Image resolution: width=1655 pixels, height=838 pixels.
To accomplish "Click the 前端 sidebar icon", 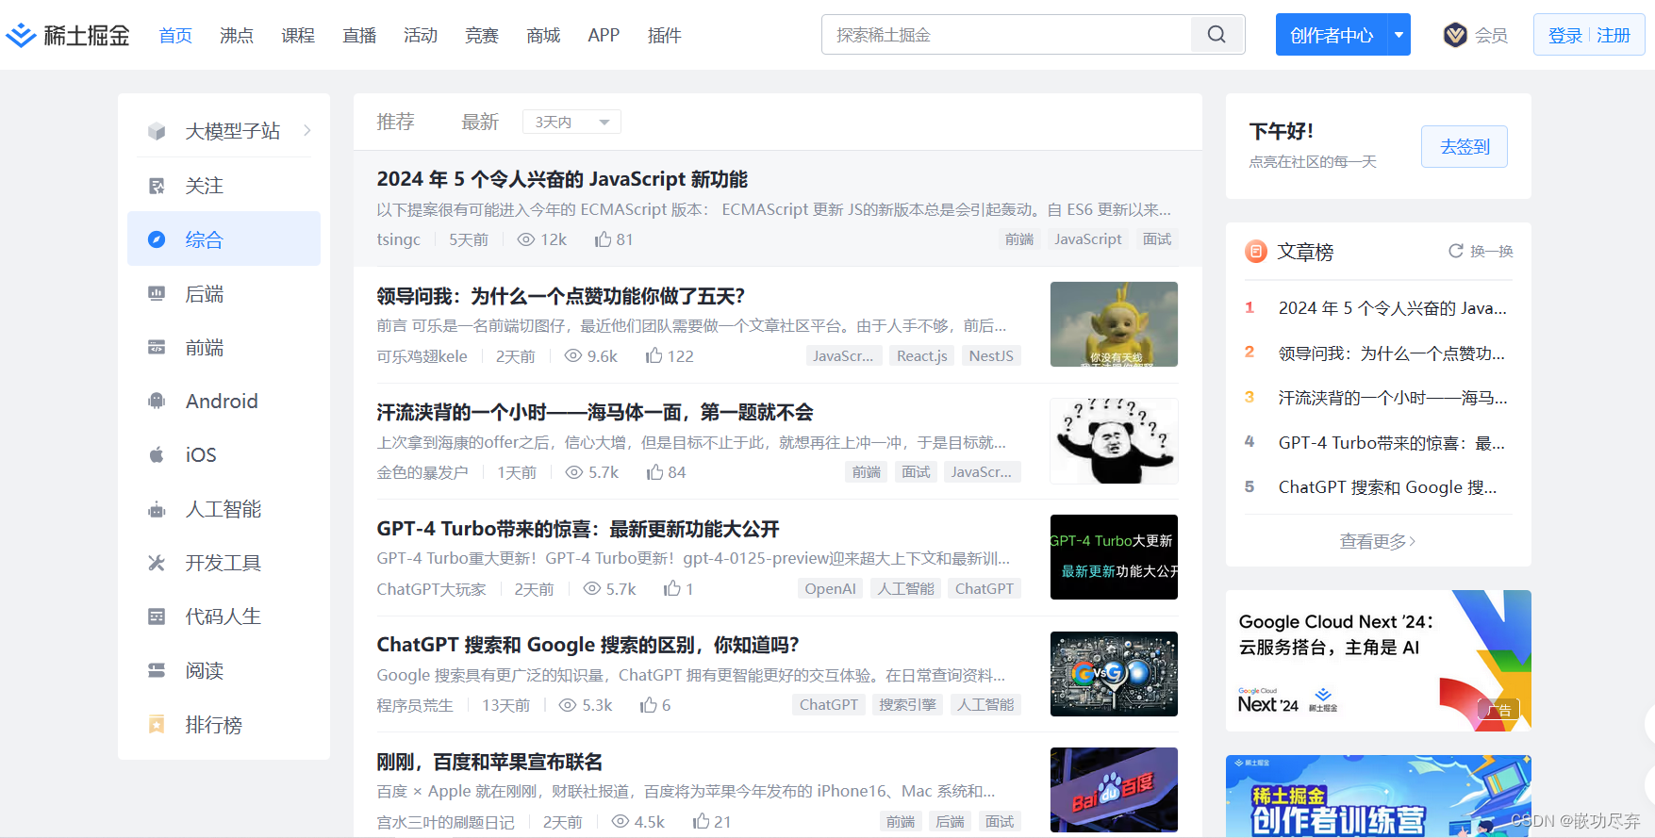I will 157,348.
